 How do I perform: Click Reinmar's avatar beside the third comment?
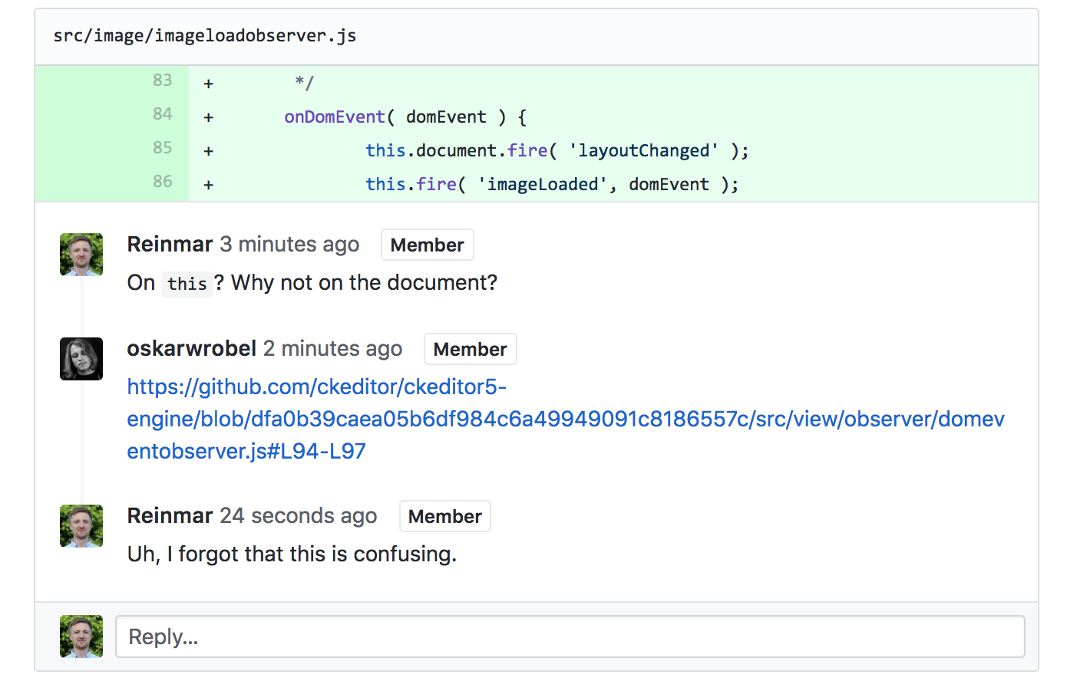click(81, 526)
